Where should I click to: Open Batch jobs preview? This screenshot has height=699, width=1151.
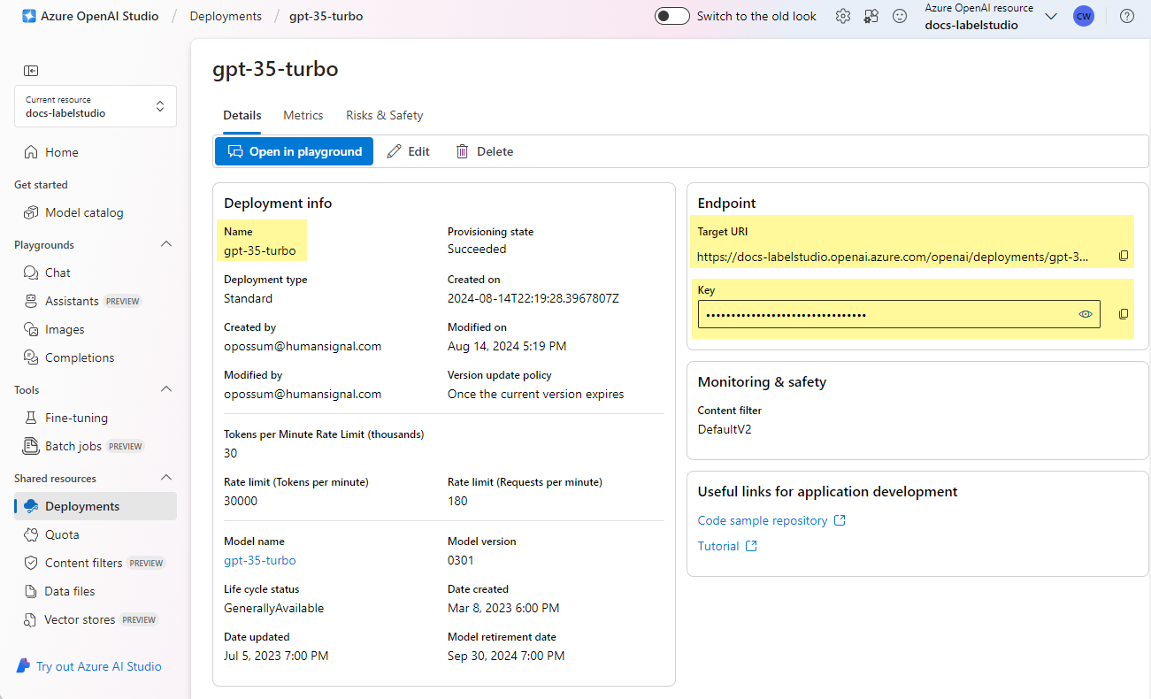coord(71,445)
